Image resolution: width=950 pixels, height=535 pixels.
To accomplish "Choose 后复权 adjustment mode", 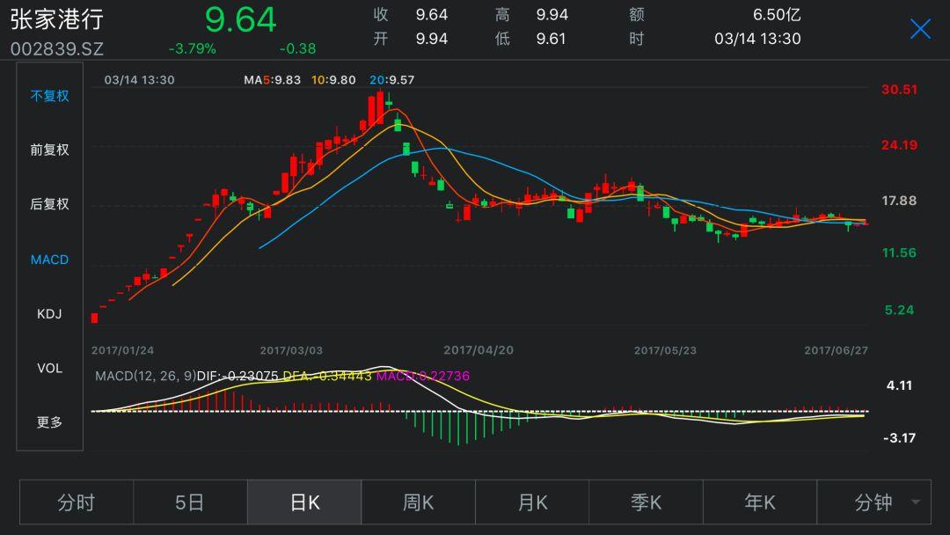I will 49,204.
